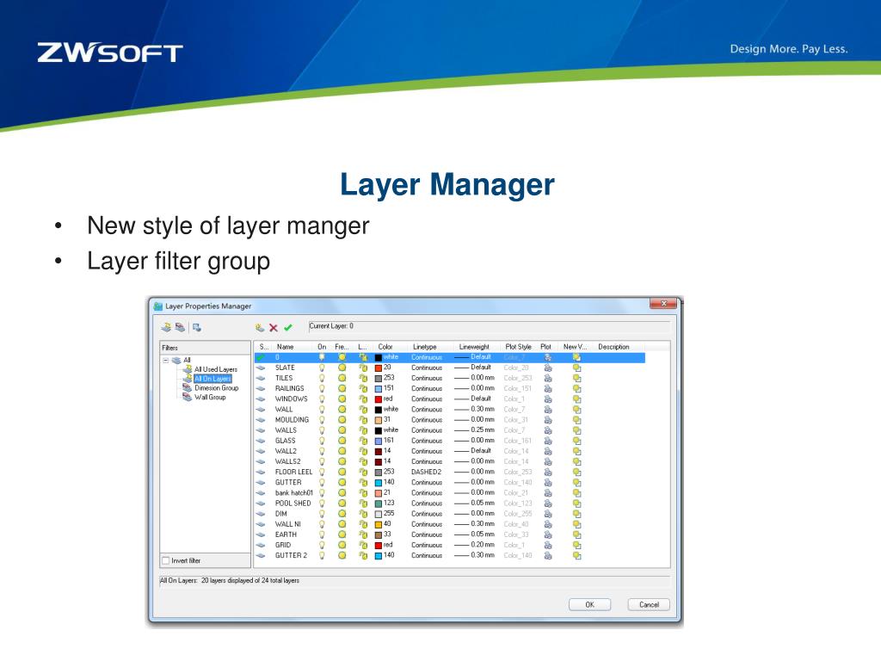Click the color swatch of the RAILINGS layer
881x661 pixels.
coord(379,388)
